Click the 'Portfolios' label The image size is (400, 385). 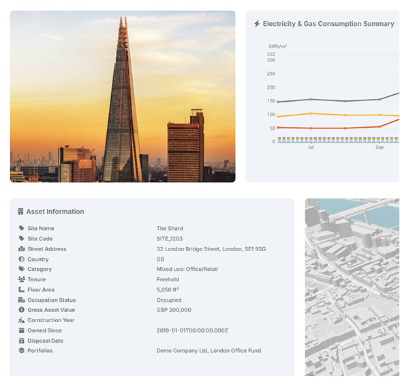click(x=40, y=350)
